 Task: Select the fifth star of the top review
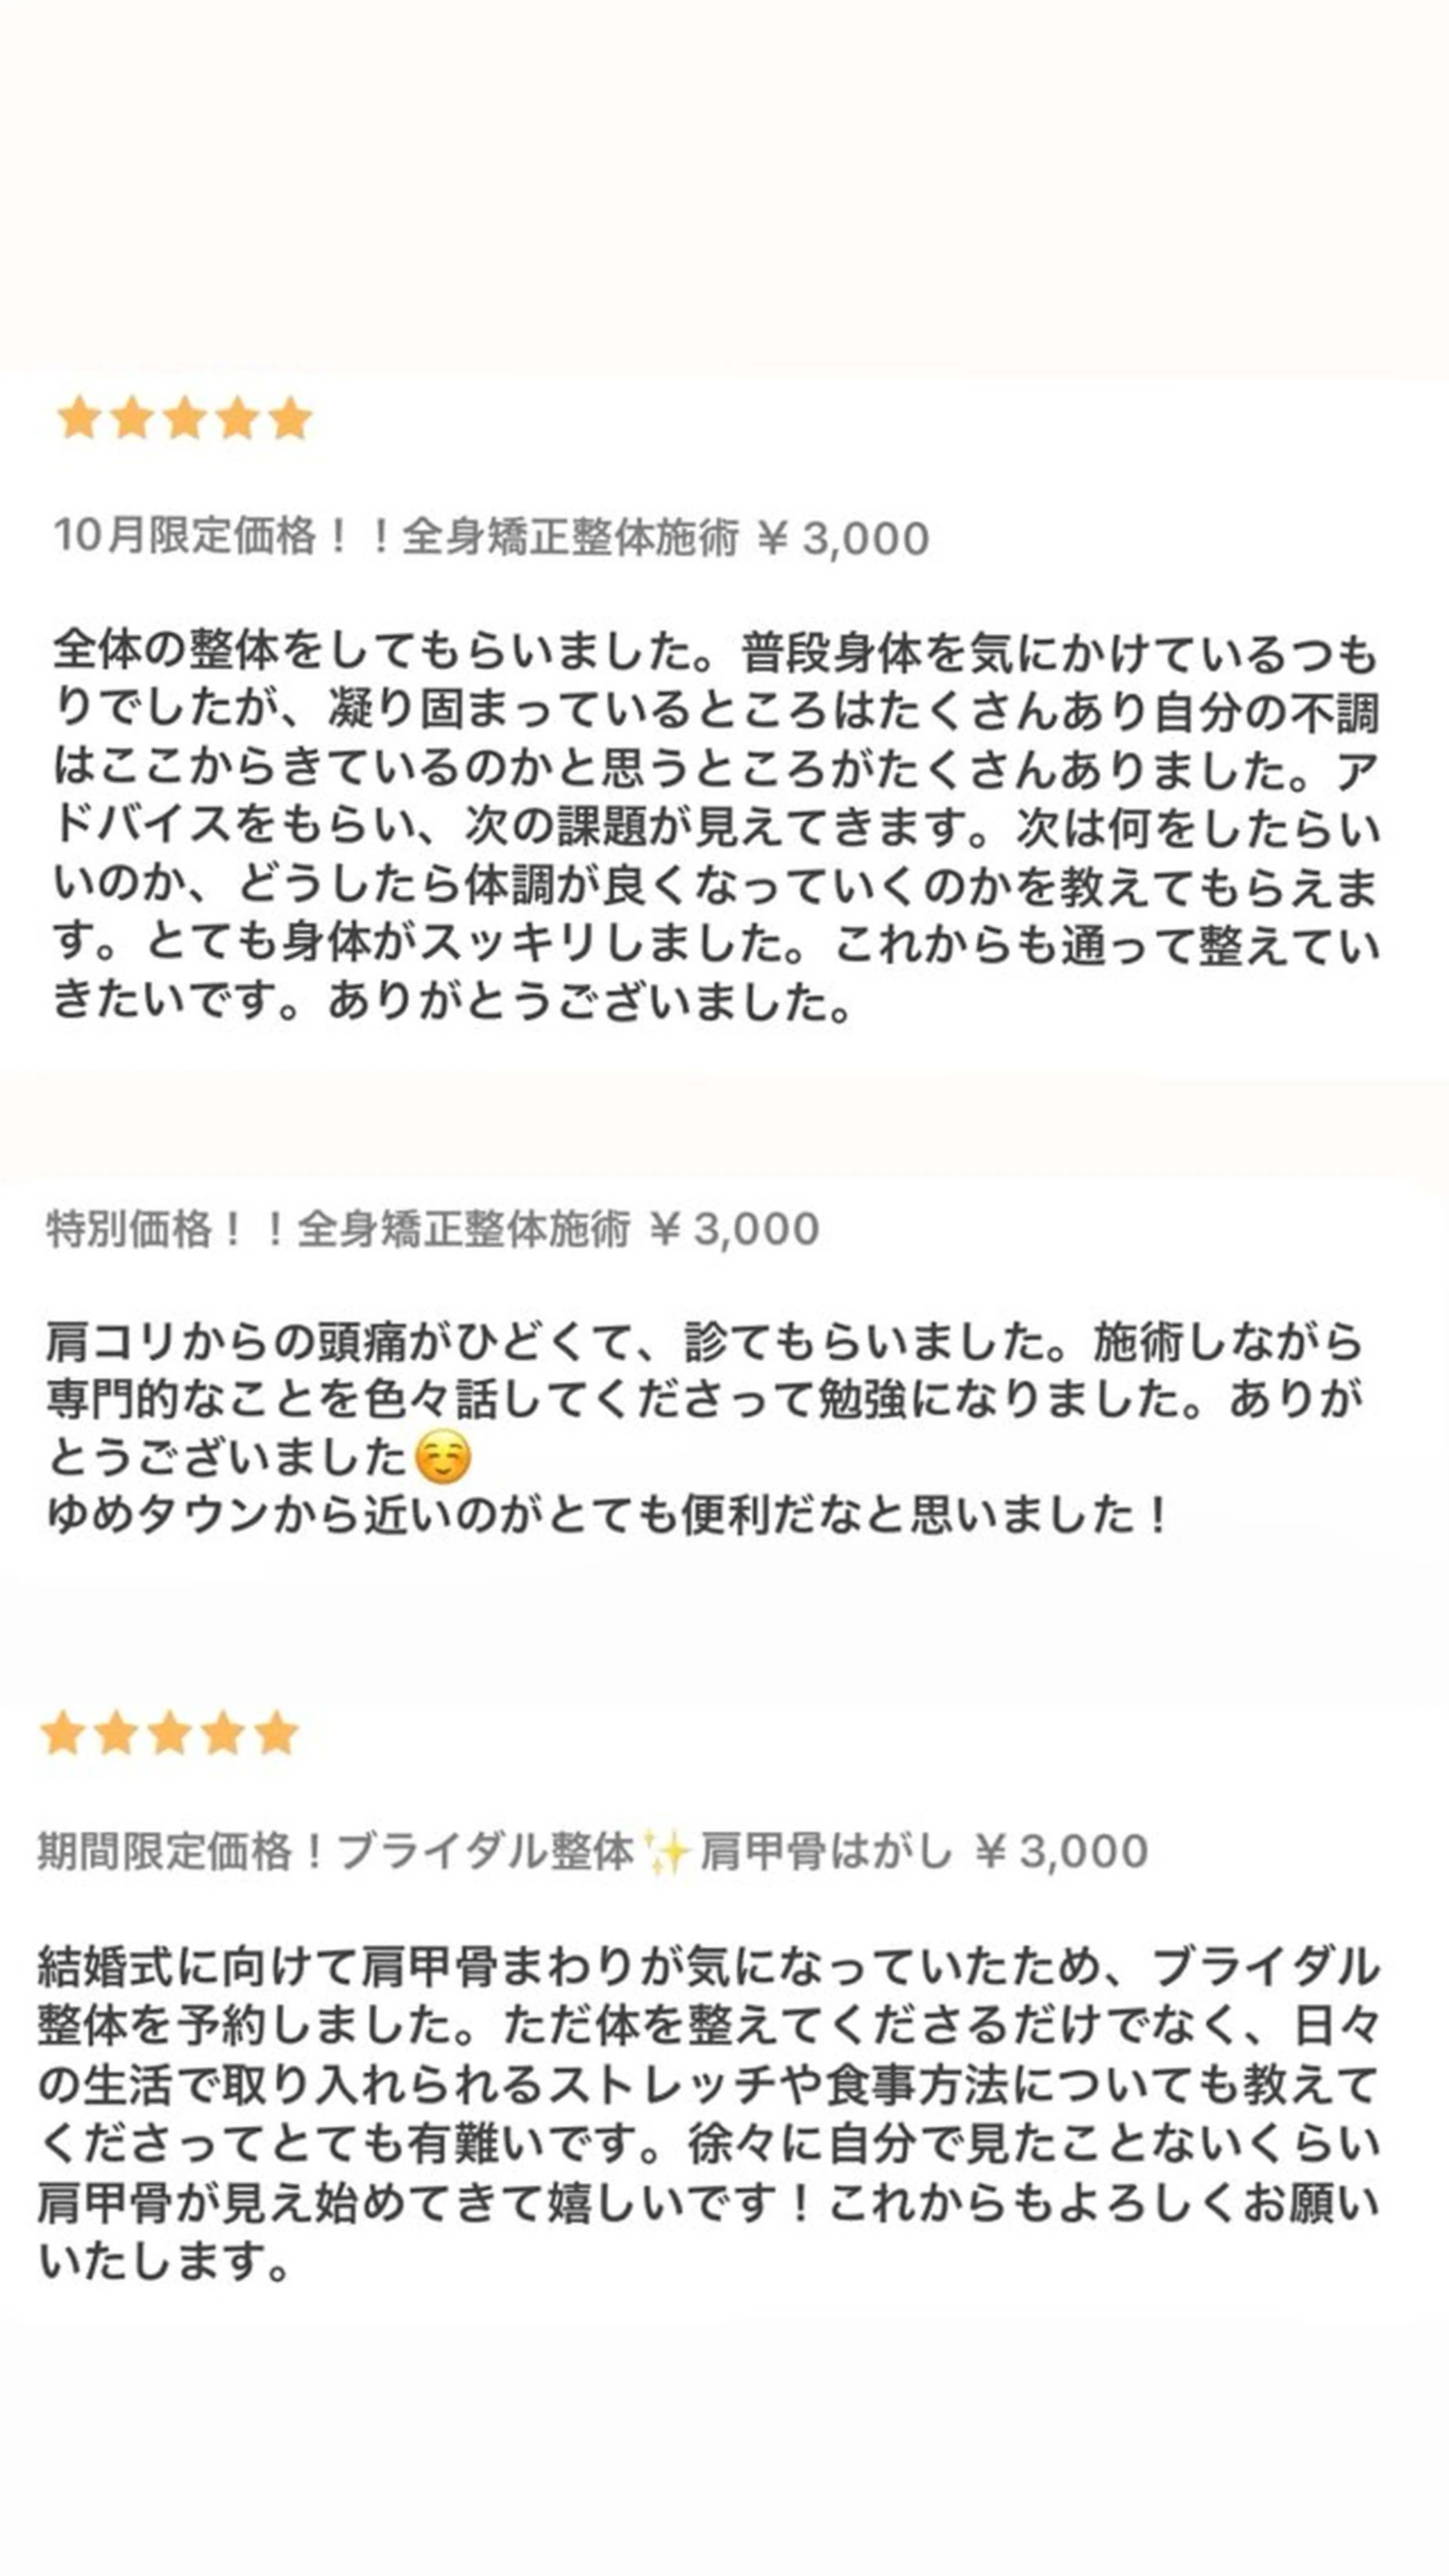(x=291, y=418)
